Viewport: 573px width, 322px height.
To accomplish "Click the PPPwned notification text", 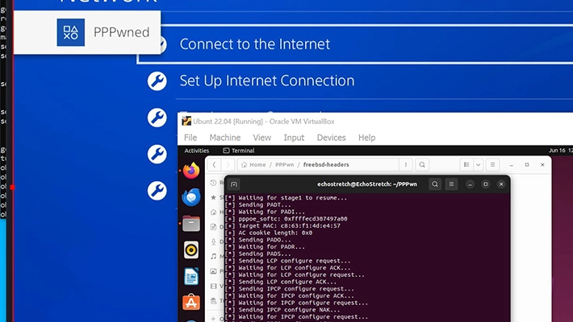I will click(121, 32).
